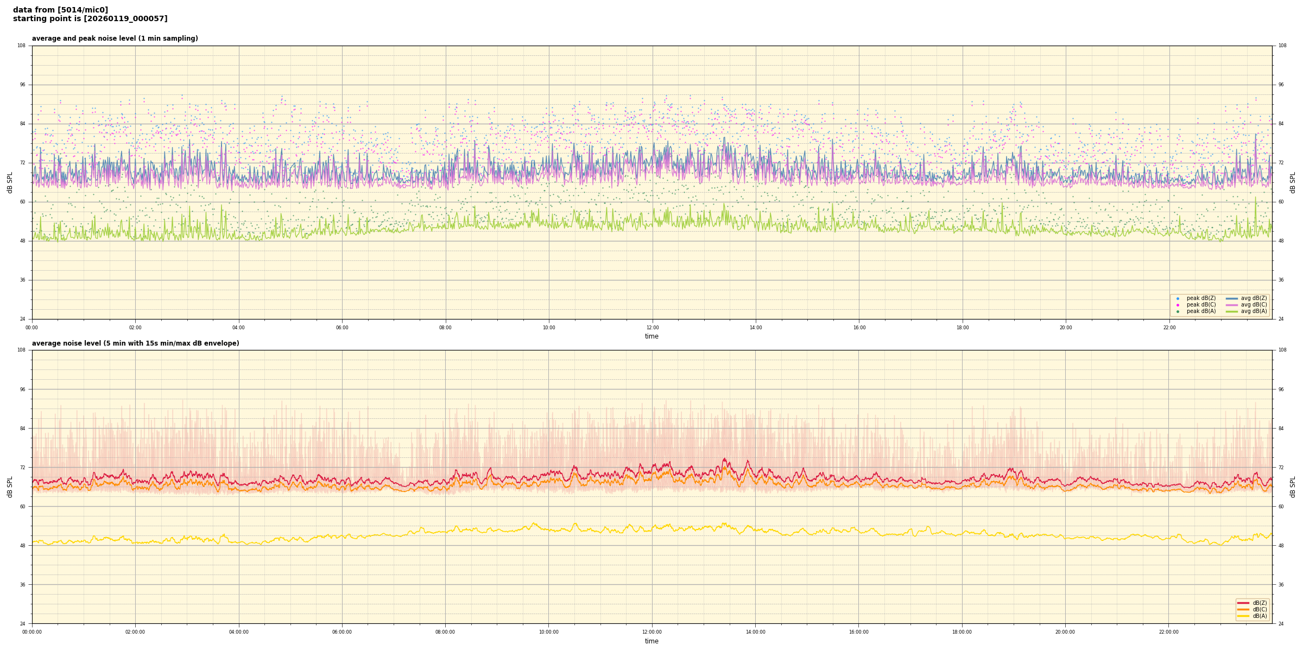Screen dimensions: 1303x651
Task: Click the 02:00:00 tick label on bottom chart
Action: pyautogui.click(x=135, y=632)
